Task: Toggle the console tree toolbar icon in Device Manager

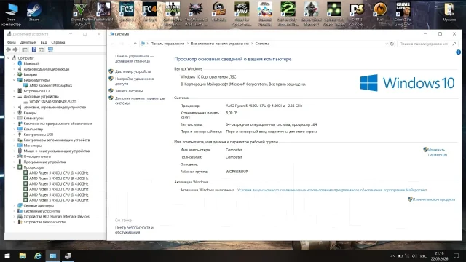Action: pos(25,49)
